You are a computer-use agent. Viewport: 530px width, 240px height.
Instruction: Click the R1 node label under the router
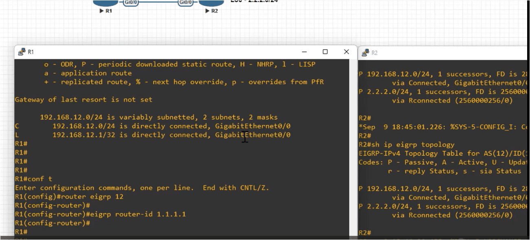tap(105, 11)
